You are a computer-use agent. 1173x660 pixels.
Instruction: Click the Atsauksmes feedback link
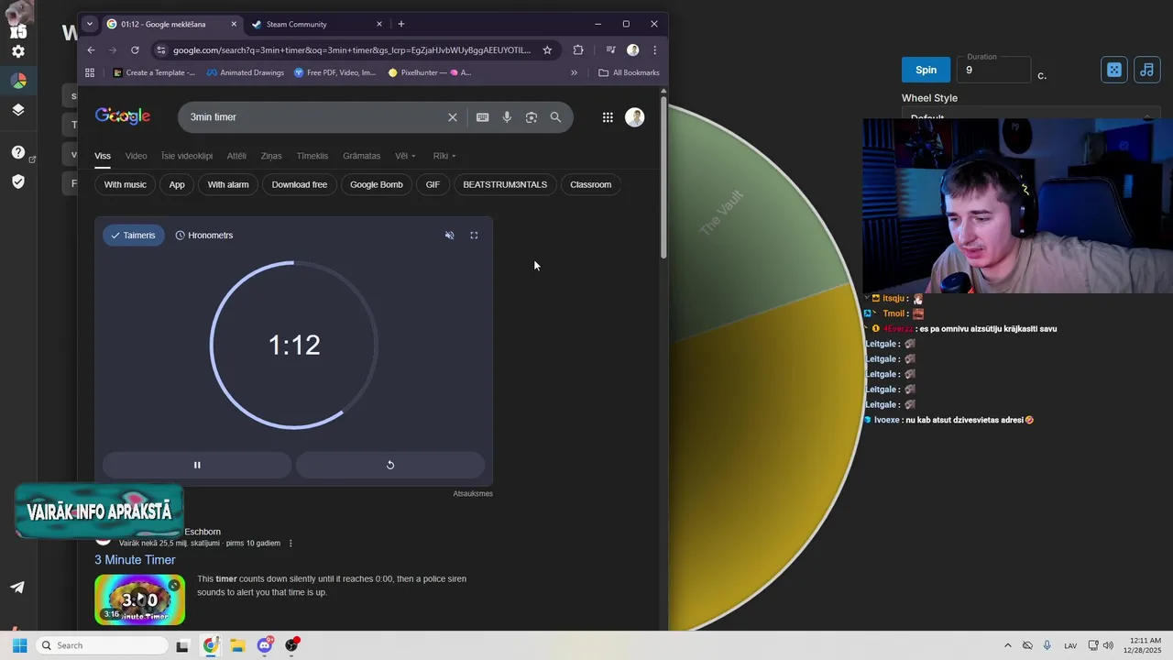pos(473,493)
